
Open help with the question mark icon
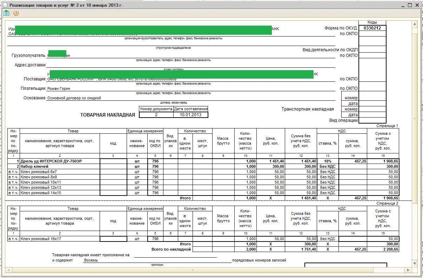click(16, 13)
